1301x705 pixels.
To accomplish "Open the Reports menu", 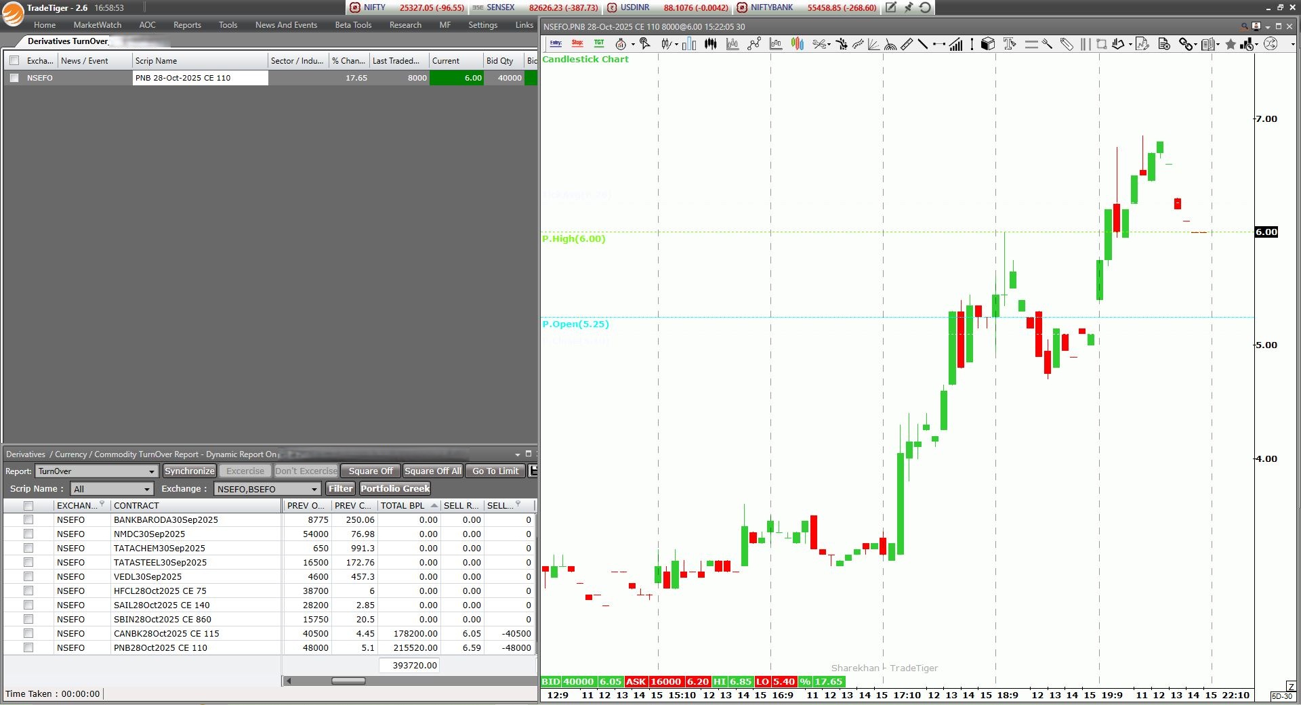I will click(x=187, y=25).
